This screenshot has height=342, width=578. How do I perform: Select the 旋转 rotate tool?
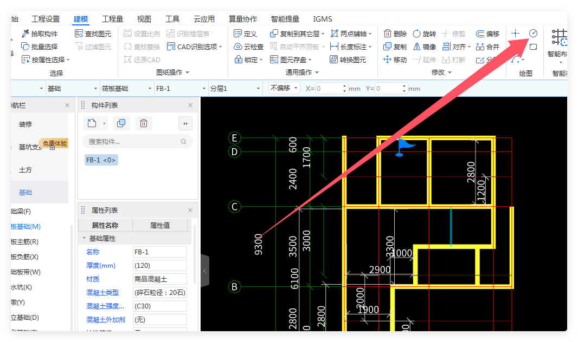(x=425, y=34)
